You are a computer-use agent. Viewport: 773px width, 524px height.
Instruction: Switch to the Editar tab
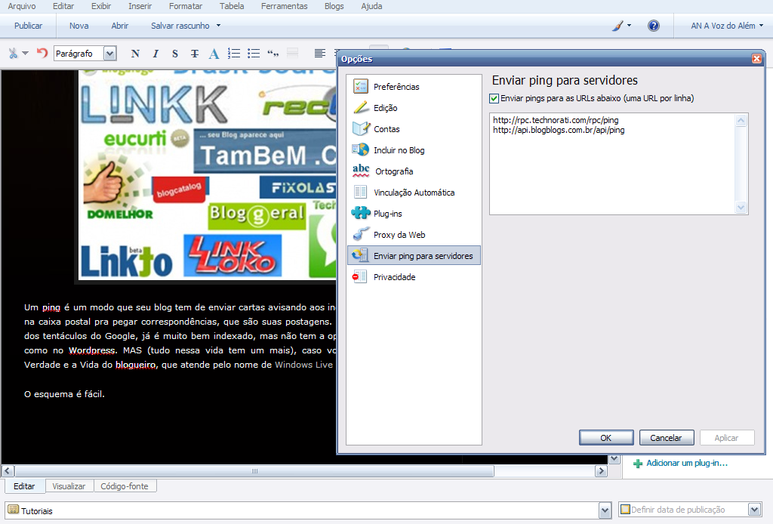point(24,486)
